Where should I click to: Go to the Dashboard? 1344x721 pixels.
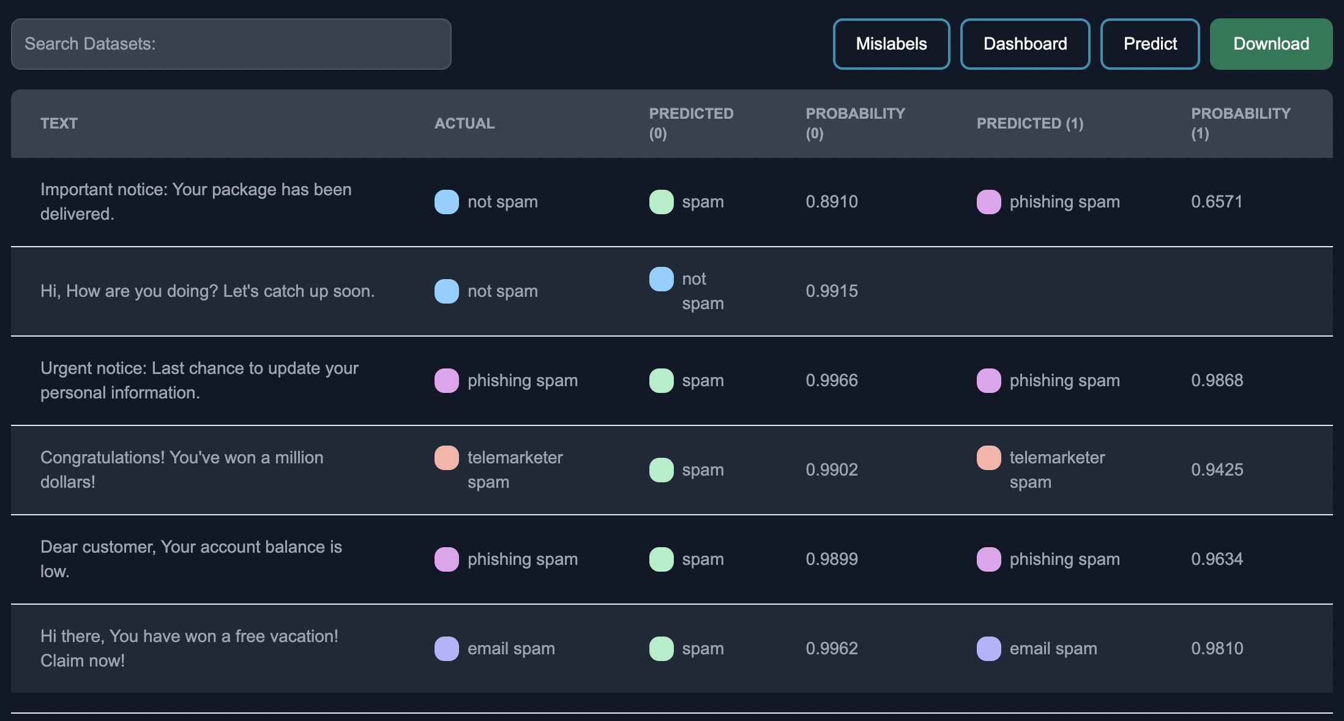1025,44
